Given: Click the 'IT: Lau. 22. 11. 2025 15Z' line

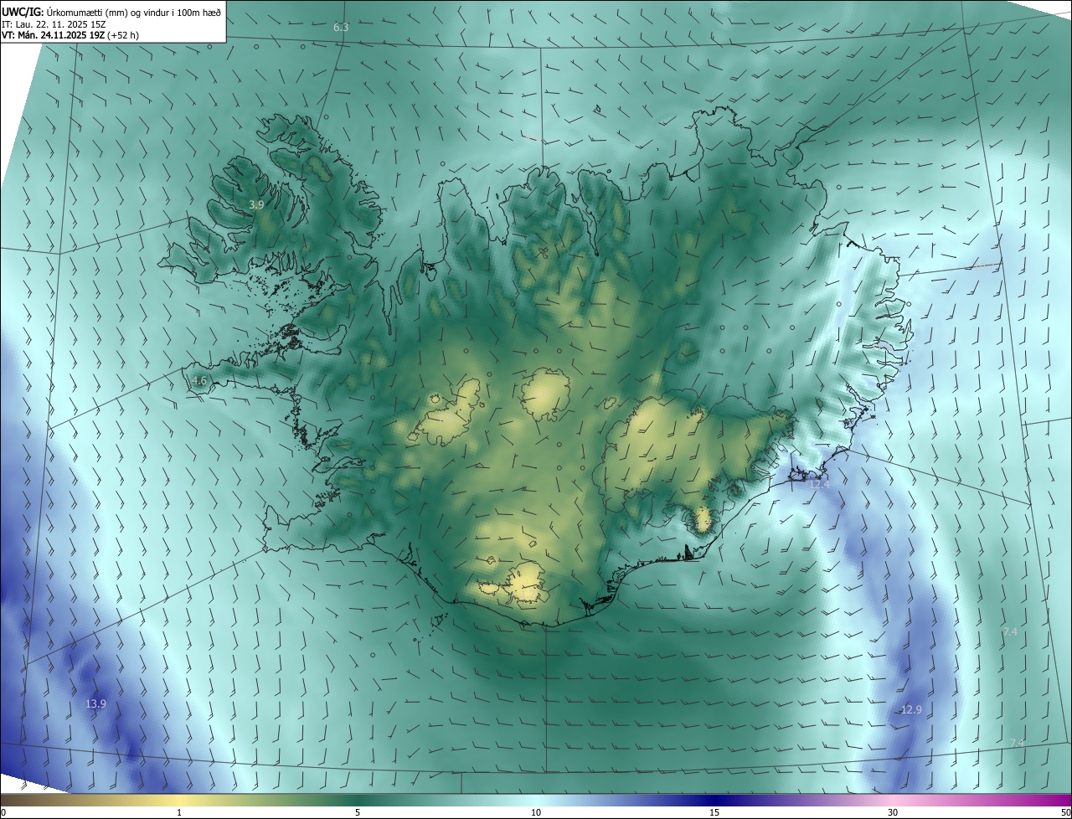Looking at the screenshot, I should point(54,24).
